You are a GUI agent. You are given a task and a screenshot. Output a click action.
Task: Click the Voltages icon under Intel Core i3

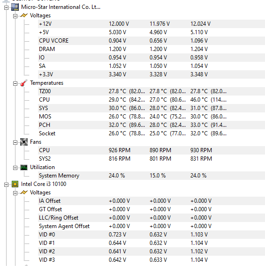point(24,192)
